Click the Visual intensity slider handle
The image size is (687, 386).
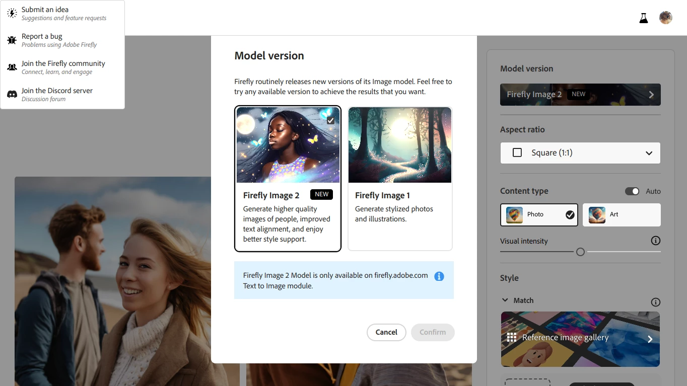[x=580, y=252]
